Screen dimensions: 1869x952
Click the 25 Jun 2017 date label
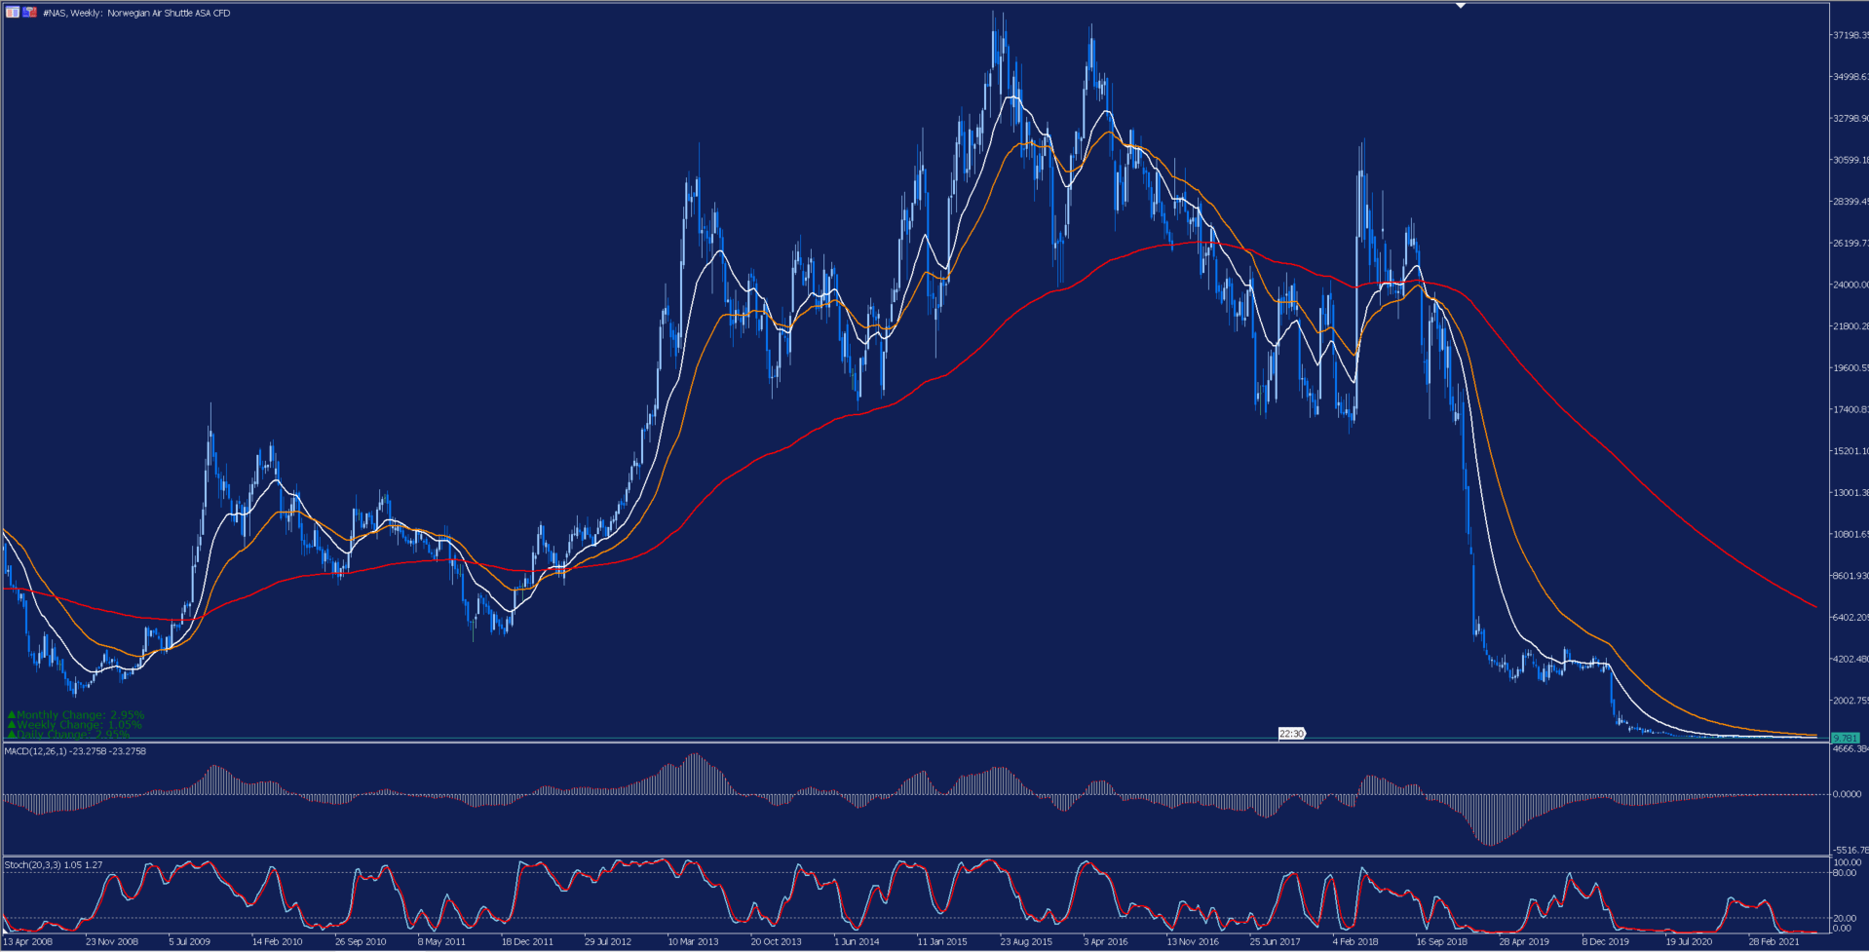1275,942
